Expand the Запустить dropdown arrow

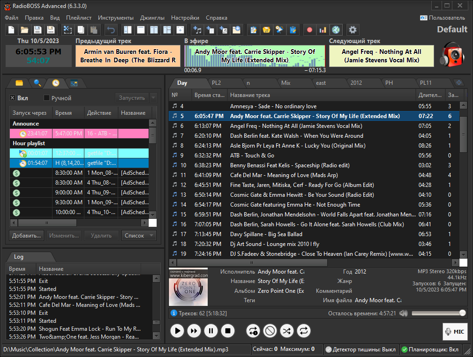pos(153,98)
